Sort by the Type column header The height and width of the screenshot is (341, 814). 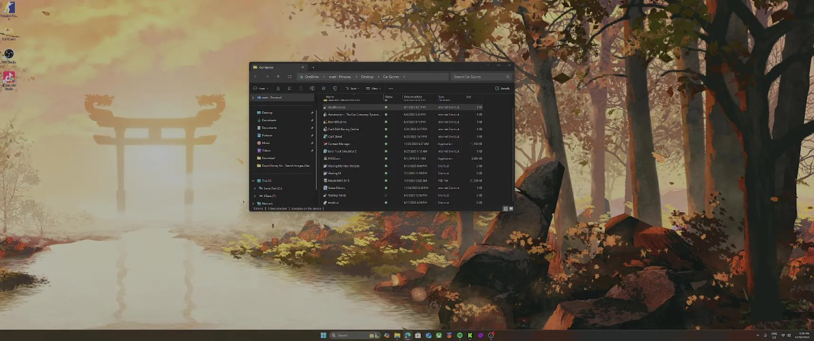click(441, 97)
